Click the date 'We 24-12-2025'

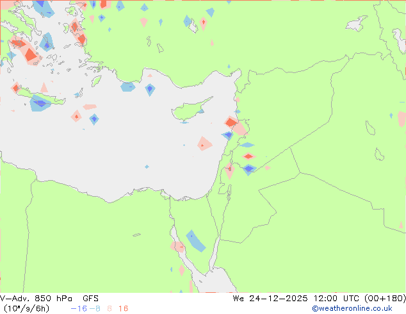(270, 299)
